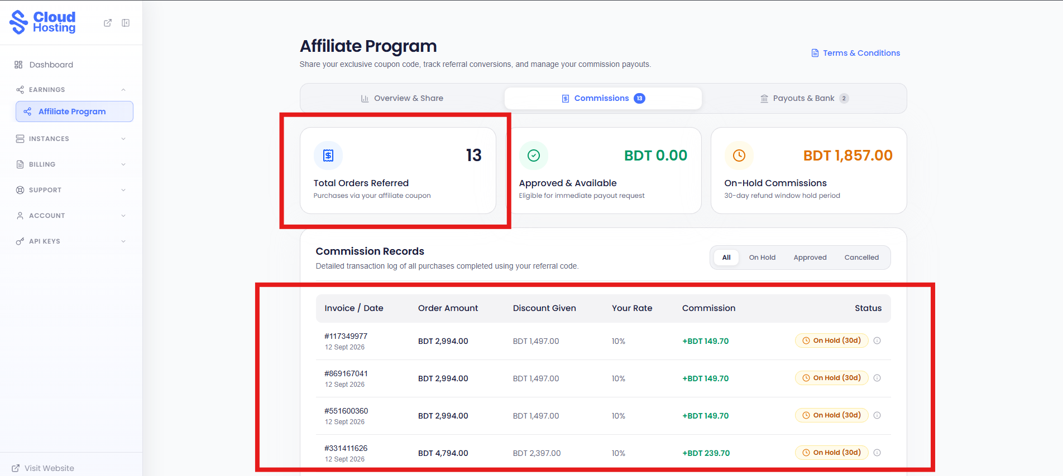Click Visit Website link

click(43, 468)
